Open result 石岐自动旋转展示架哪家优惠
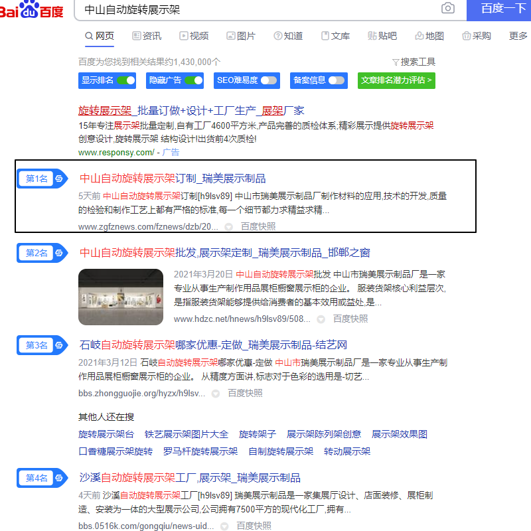This screenshot has height=531, width=531. tap(213, 345)
